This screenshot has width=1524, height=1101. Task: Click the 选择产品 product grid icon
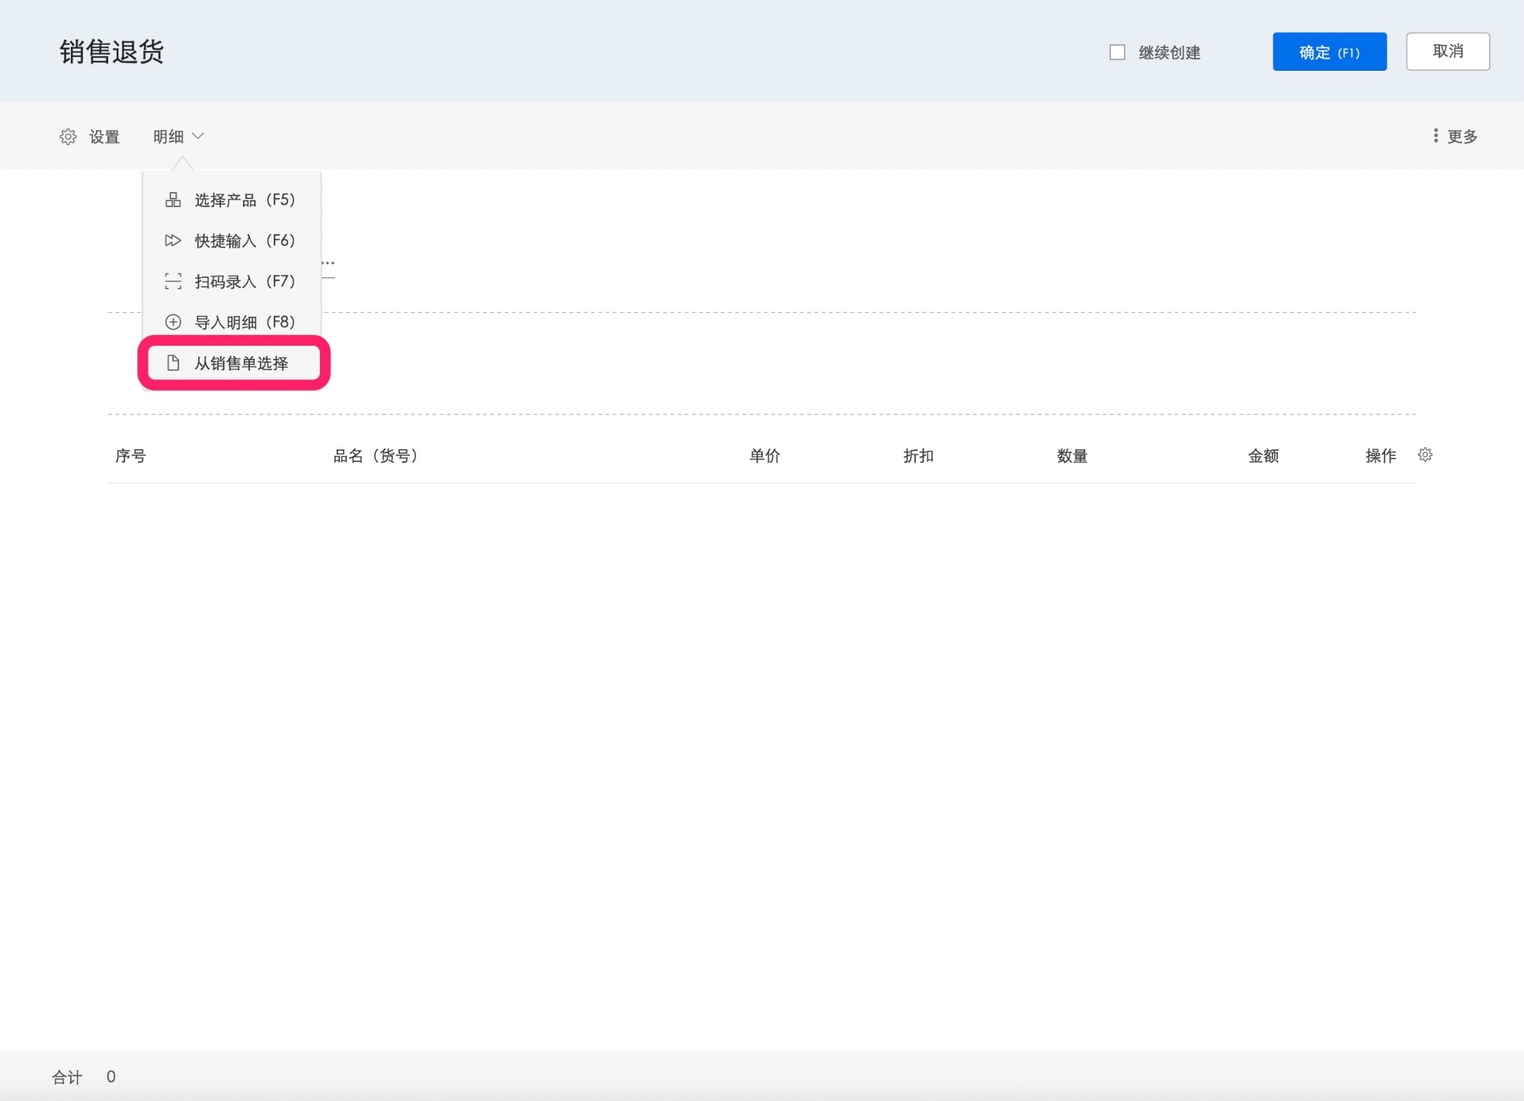(173, 199)
